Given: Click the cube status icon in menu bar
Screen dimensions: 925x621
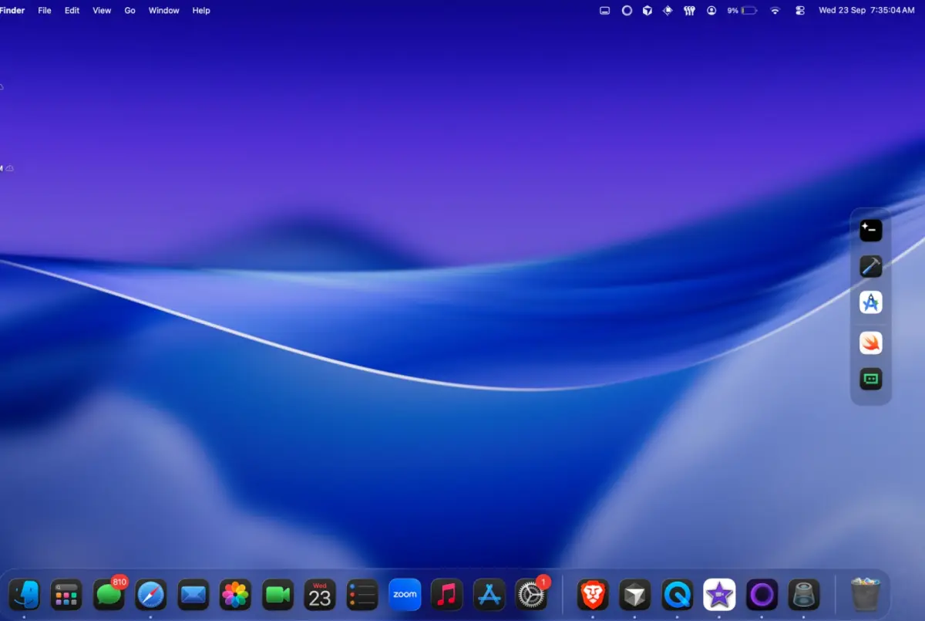Looking at the screenshot, I should [x=647, y=11].
